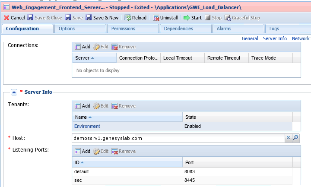Add a tenant in Tenants list

pos(83,106)
